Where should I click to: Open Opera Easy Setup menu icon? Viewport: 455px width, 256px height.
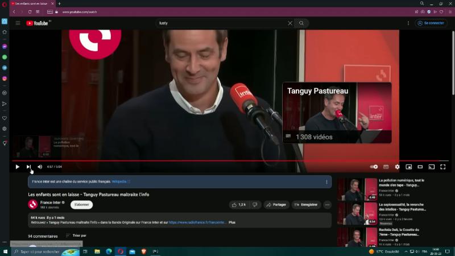[450, 12]
